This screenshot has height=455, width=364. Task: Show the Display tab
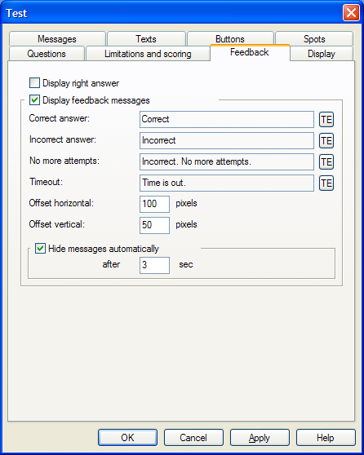(x=322, y=54)
